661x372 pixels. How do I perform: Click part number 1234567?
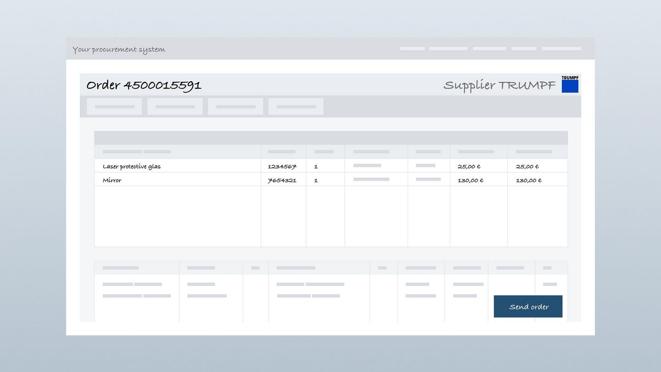[282, 166]
